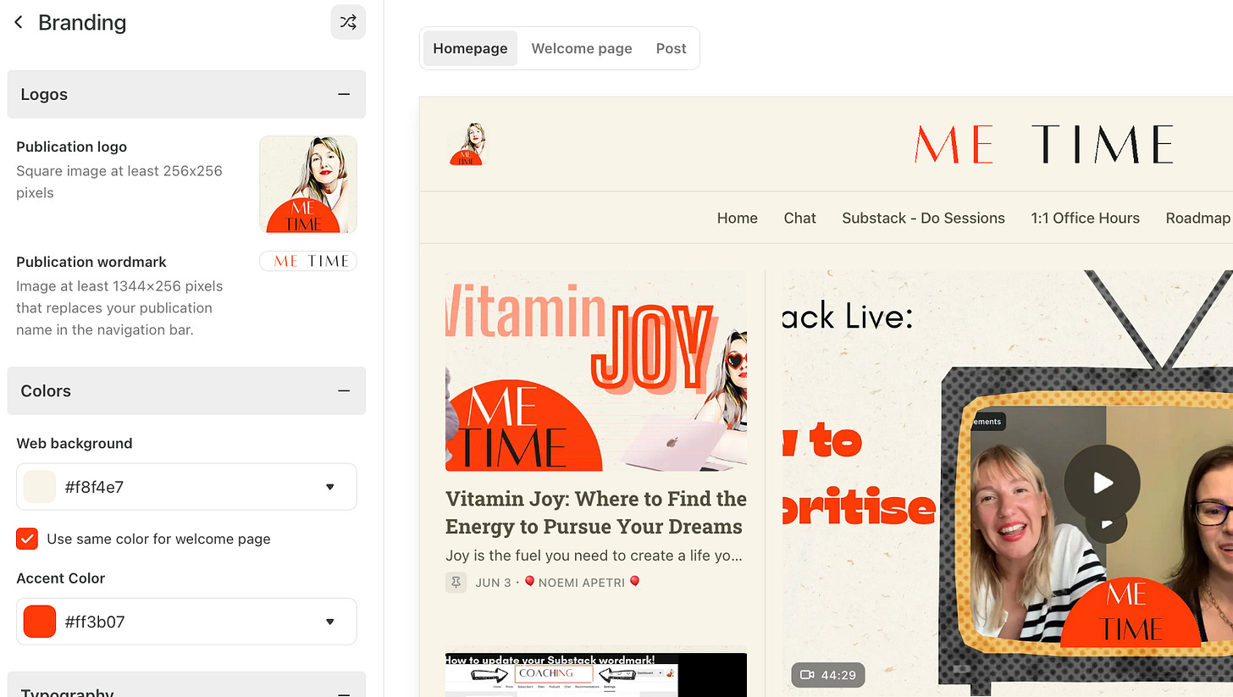Click the pin icon under Vitamin Joy post
Screen dimensions: 1233x697
pos(456,582)
